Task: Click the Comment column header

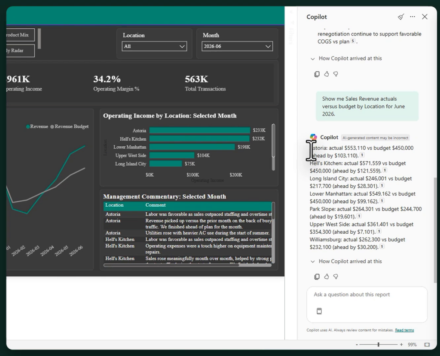Action: [x=156, y=205]
